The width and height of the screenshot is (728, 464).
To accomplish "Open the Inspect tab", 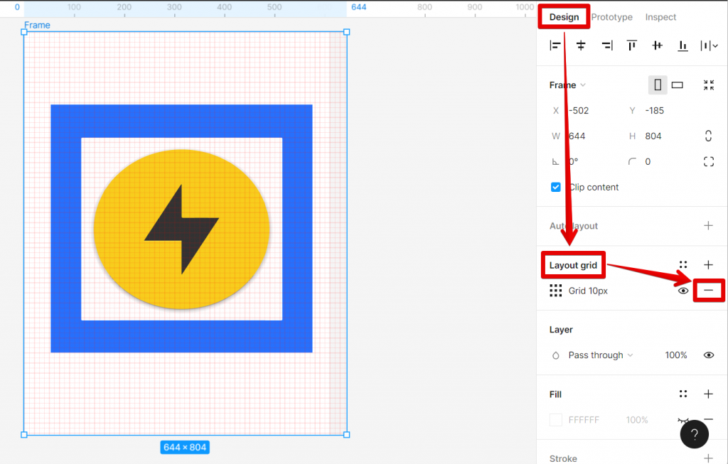I will point(660,17).
